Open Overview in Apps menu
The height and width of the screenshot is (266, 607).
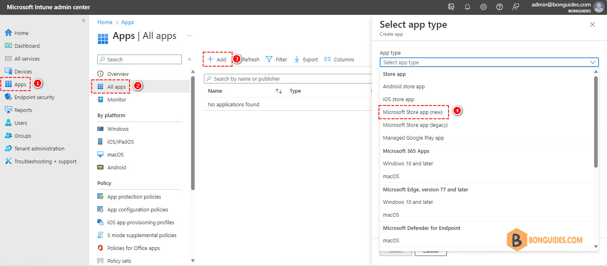118,74
